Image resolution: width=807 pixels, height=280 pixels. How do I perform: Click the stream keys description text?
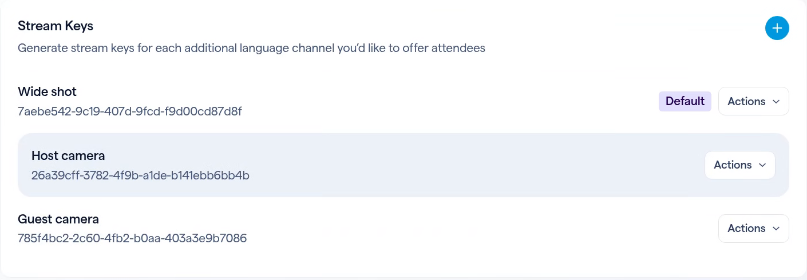pos(251,48)
